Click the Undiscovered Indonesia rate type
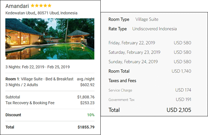208x135 pixels. click(x=154, y=29)
